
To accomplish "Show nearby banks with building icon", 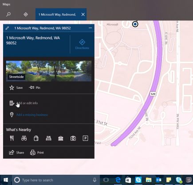I will pos(61,138).
